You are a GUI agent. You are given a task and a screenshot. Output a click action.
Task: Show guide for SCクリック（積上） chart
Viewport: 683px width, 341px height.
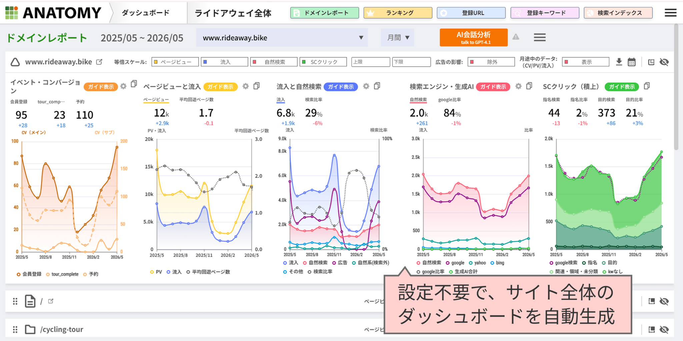pyautogui.click(x=622, y=87)
